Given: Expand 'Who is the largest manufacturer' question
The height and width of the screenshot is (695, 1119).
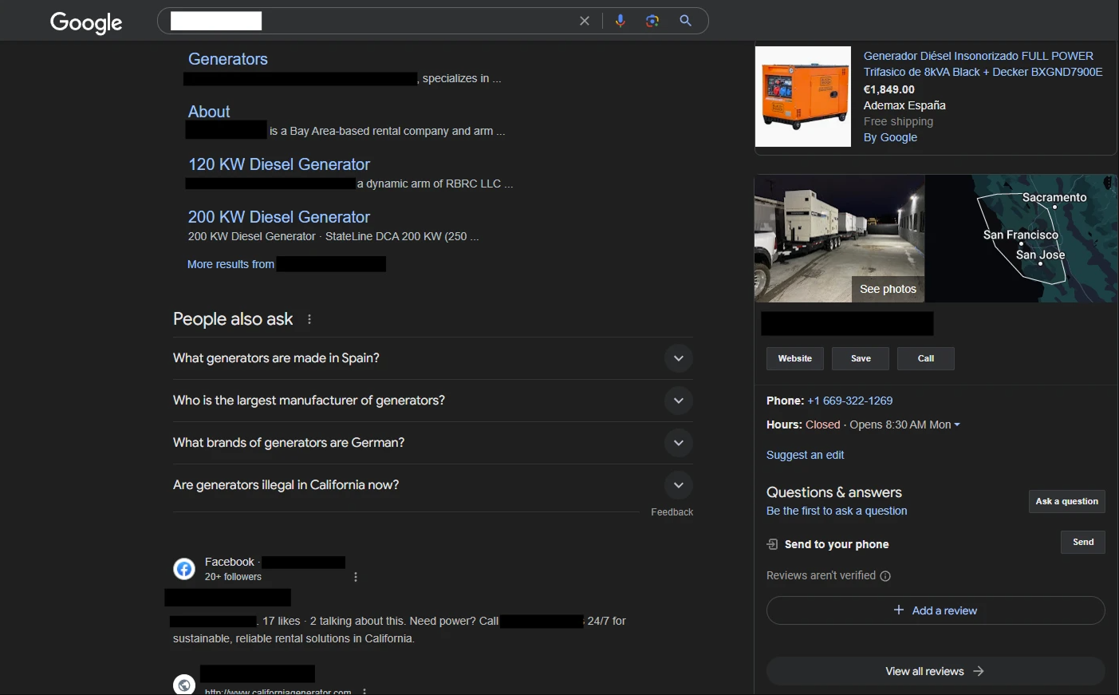Looking at the screenshot, I should (x=678, y=401).
